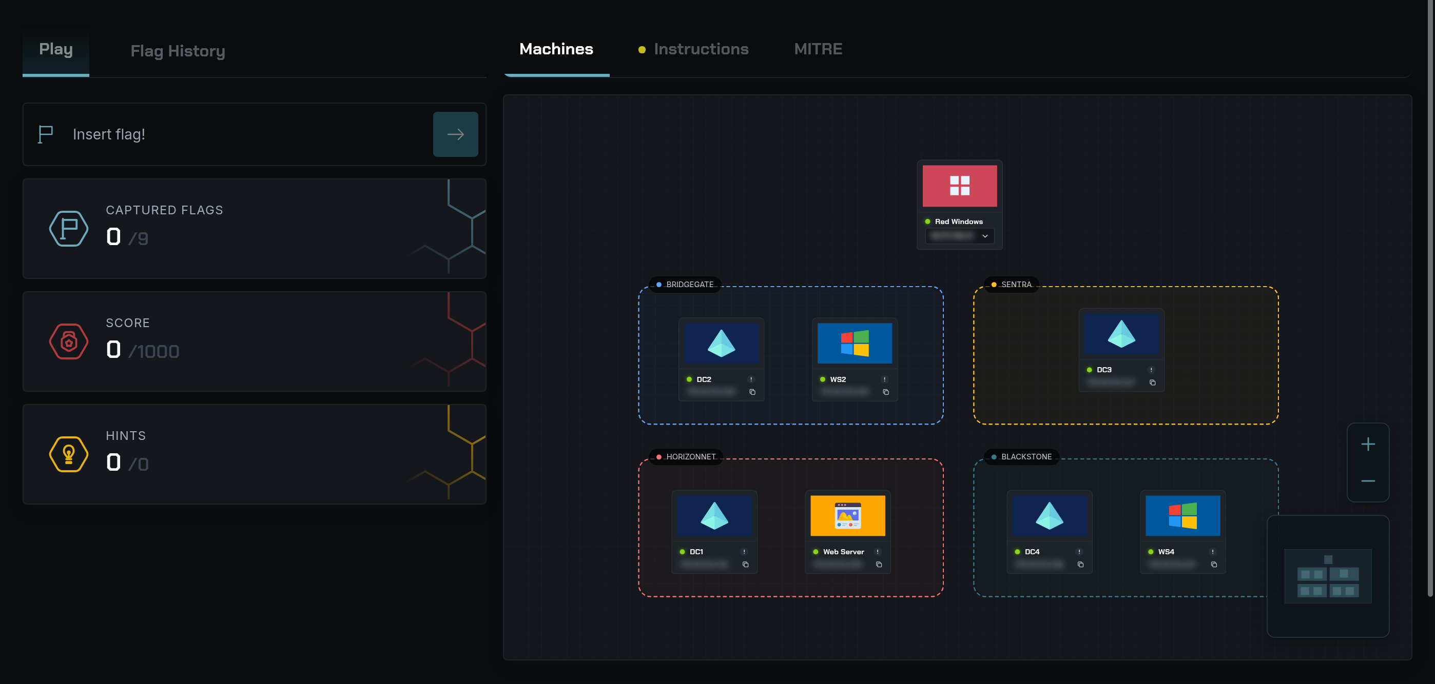Copy the DC3 IP address
This screenshot has height=684, width=1435.
point(1153,383)
